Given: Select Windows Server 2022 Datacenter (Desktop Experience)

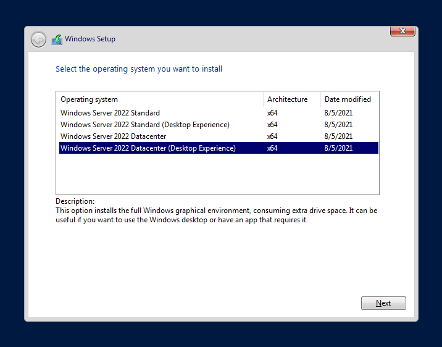Looking at the screenshot, I should (219, 148).
